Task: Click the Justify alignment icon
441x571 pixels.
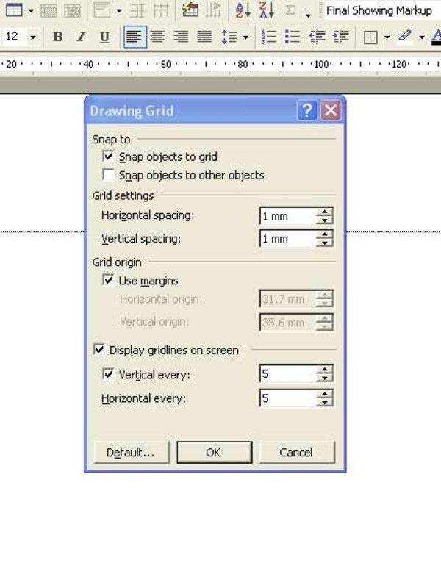Action: pyautogui.click(x=204, y=37)
